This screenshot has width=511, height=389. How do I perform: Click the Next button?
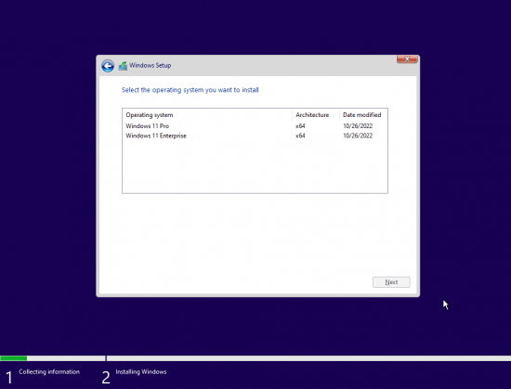[x=391, y=282]
